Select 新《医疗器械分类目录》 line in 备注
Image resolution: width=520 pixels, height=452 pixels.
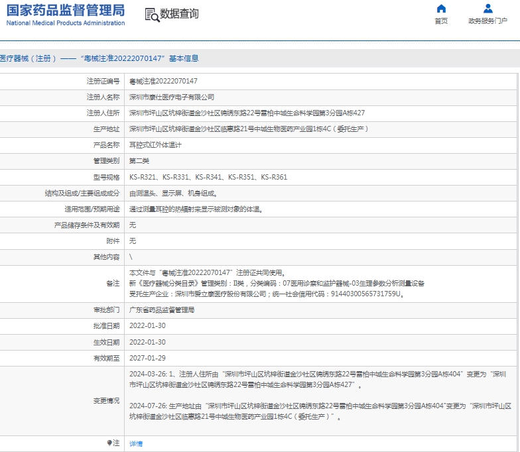[277, 284]
